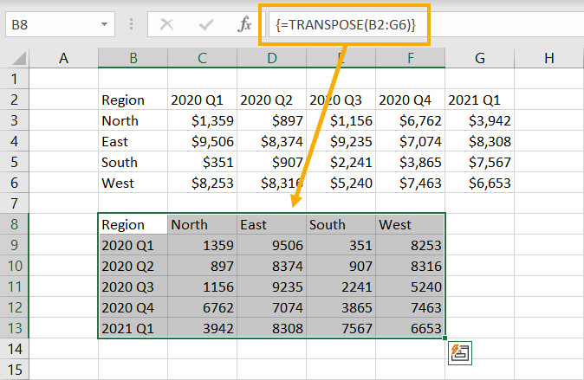
Task: Click the cell containing $6,653
Action: 479,184
